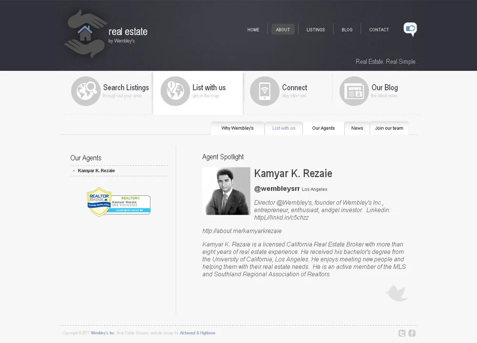Click the Twitter icon in the footer
The width and height of the screenshot is (477, 343).
tap(402, 333)
